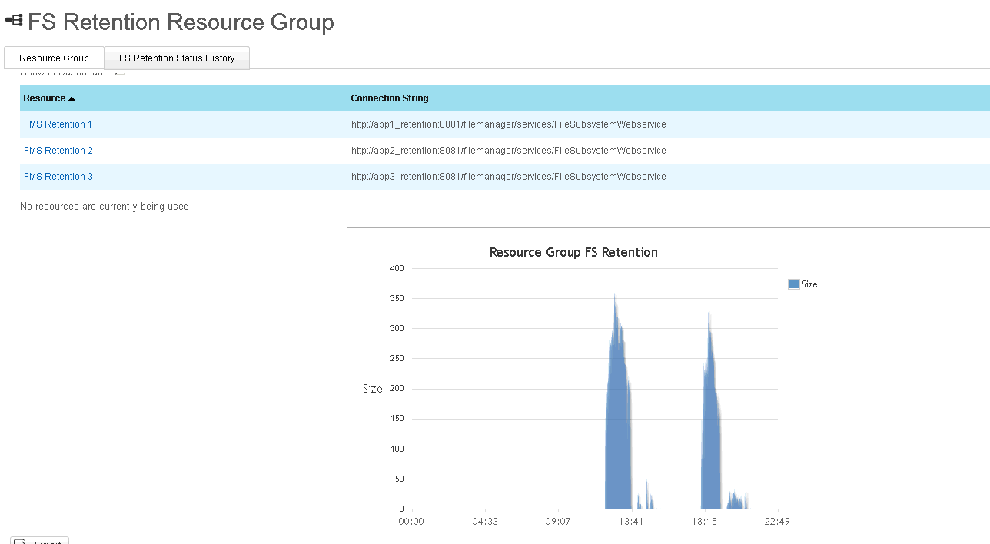Open the FMS Retention 1 link
Image resolution: width=990 pixels, height=544 pixels.
58,124
